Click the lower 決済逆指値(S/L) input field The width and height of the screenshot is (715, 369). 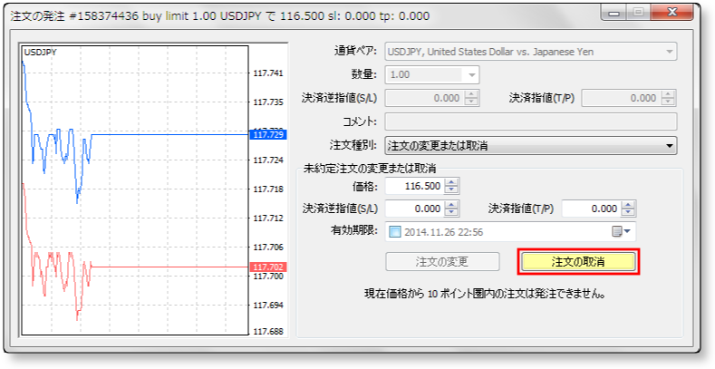point(414,209)
